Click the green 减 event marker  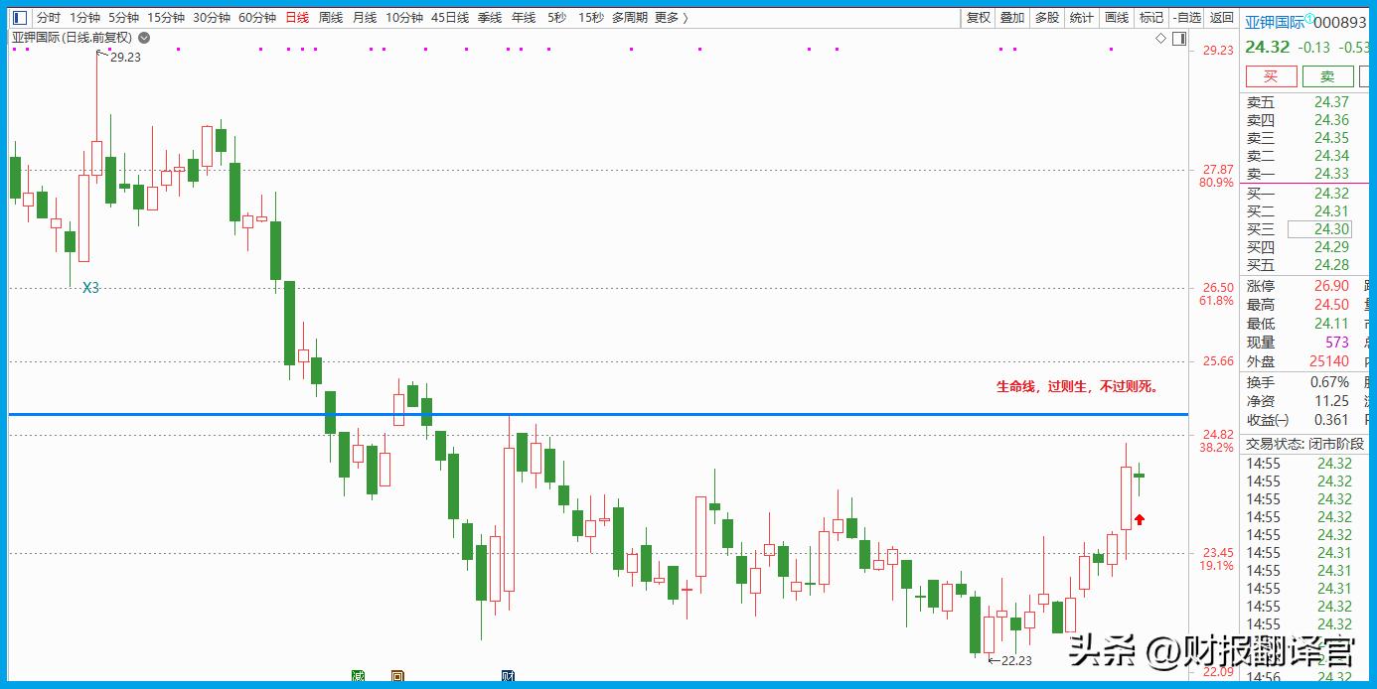click(x=358, y=677)
